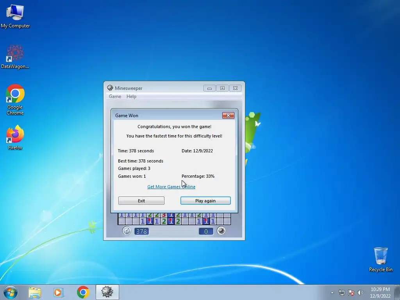The width and height of the screenshot is (400, 300).
Task: Click the Exit button in the dialog
Action: (x=141, y=201)
